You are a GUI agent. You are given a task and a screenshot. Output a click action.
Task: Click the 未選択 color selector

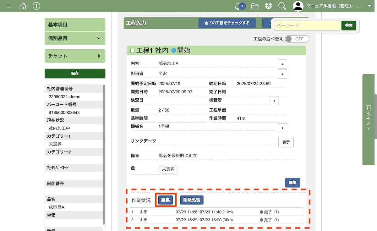coord(168,169)
